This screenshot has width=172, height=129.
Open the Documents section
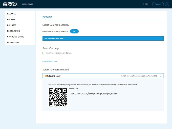click(13, 43)
